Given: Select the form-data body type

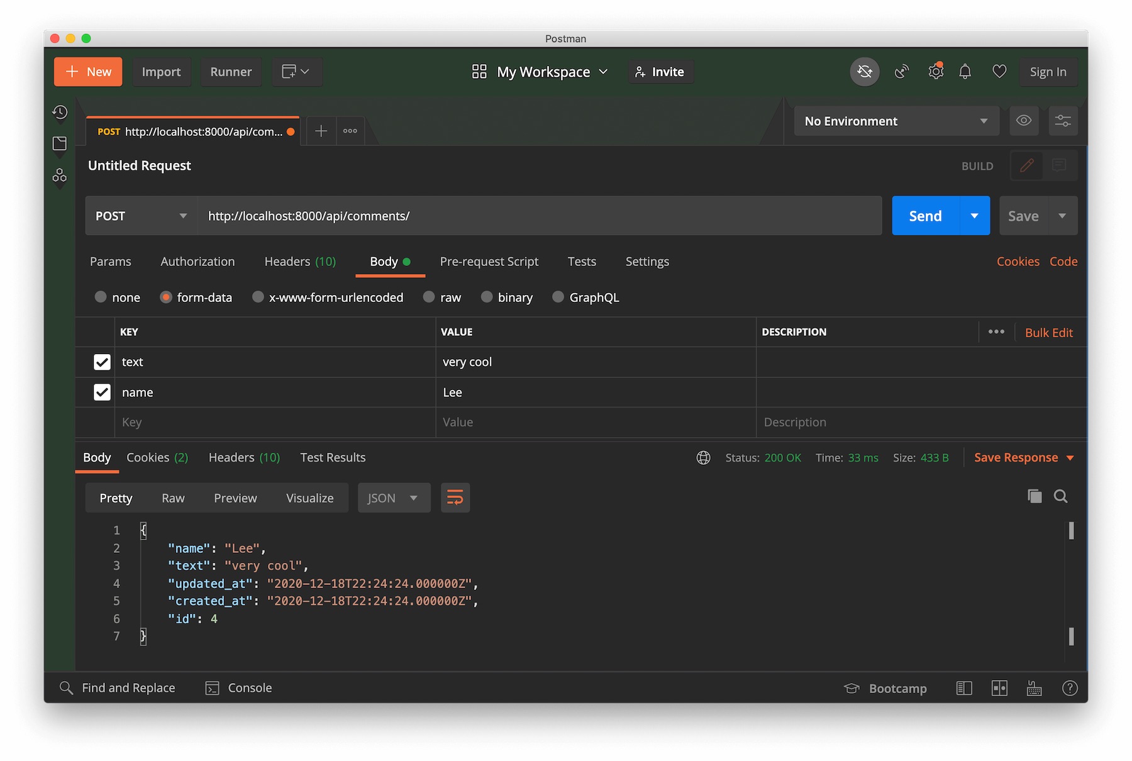Looking at the screenshot, I should (x=166, y=297).
